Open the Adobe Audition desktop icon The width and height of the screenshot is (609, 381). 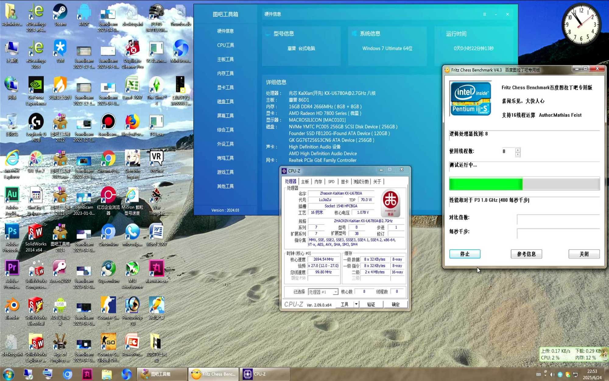[x=12, y=201]
